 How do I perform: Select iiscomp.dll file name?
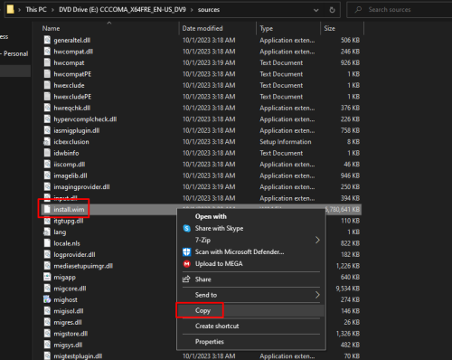[70, 165]
